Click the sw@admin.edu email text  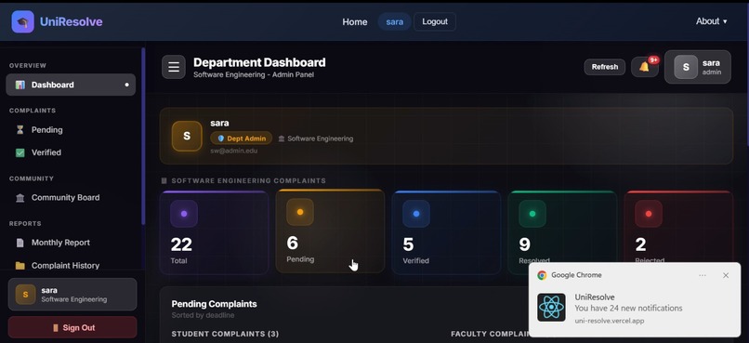234,151
